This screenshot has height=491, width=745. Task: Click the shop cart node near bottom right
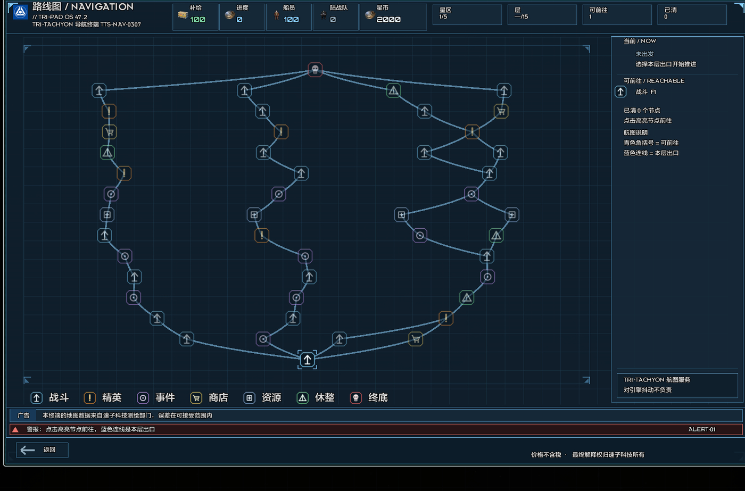point(416,339)
